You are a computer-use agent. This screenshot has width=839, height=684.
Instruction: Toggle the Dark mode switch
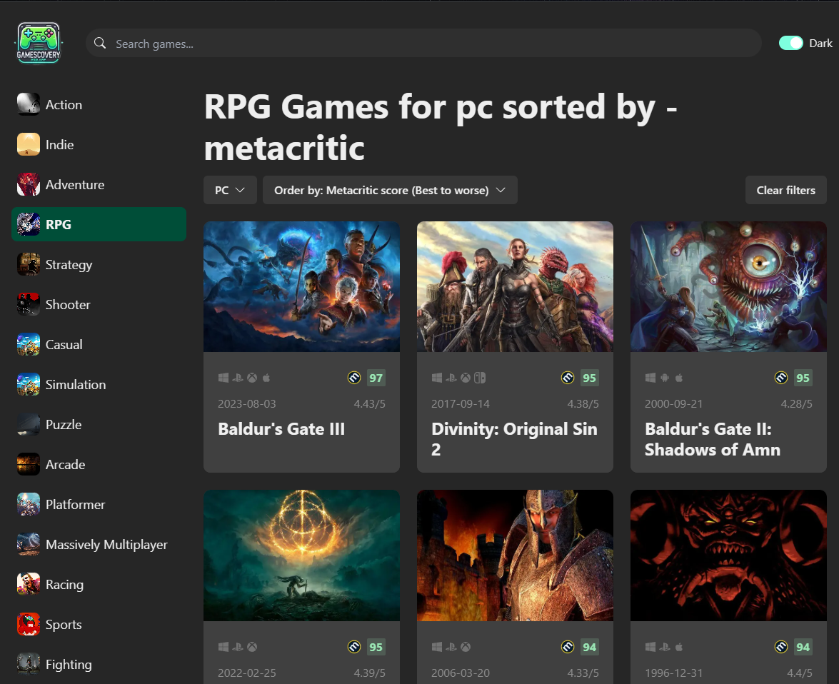[x=791, y=43]
